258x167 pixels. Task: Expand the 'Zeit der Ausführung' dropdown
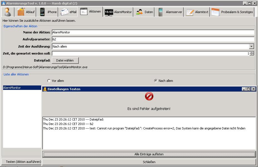coord(252,46)
